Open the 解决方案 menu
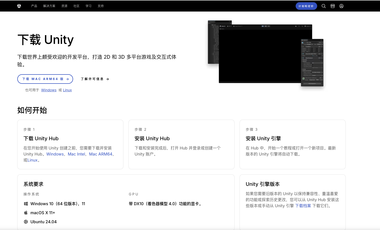The width and height of the screenshot is (380, 230). pyautogui.click(x=49, y=6)
